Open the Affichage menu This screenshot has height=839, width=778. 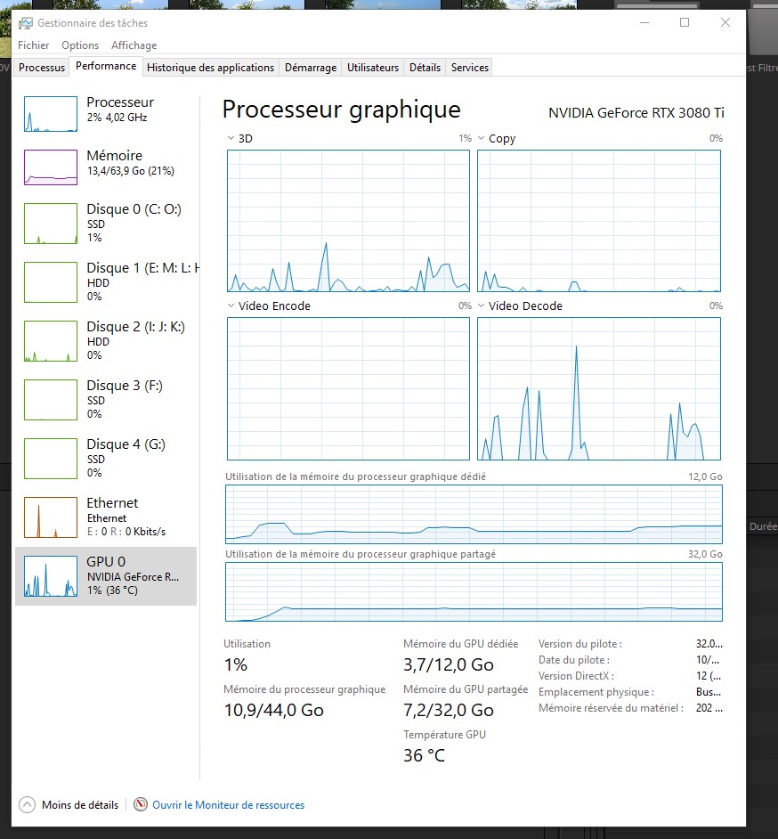tap(134, 45)
